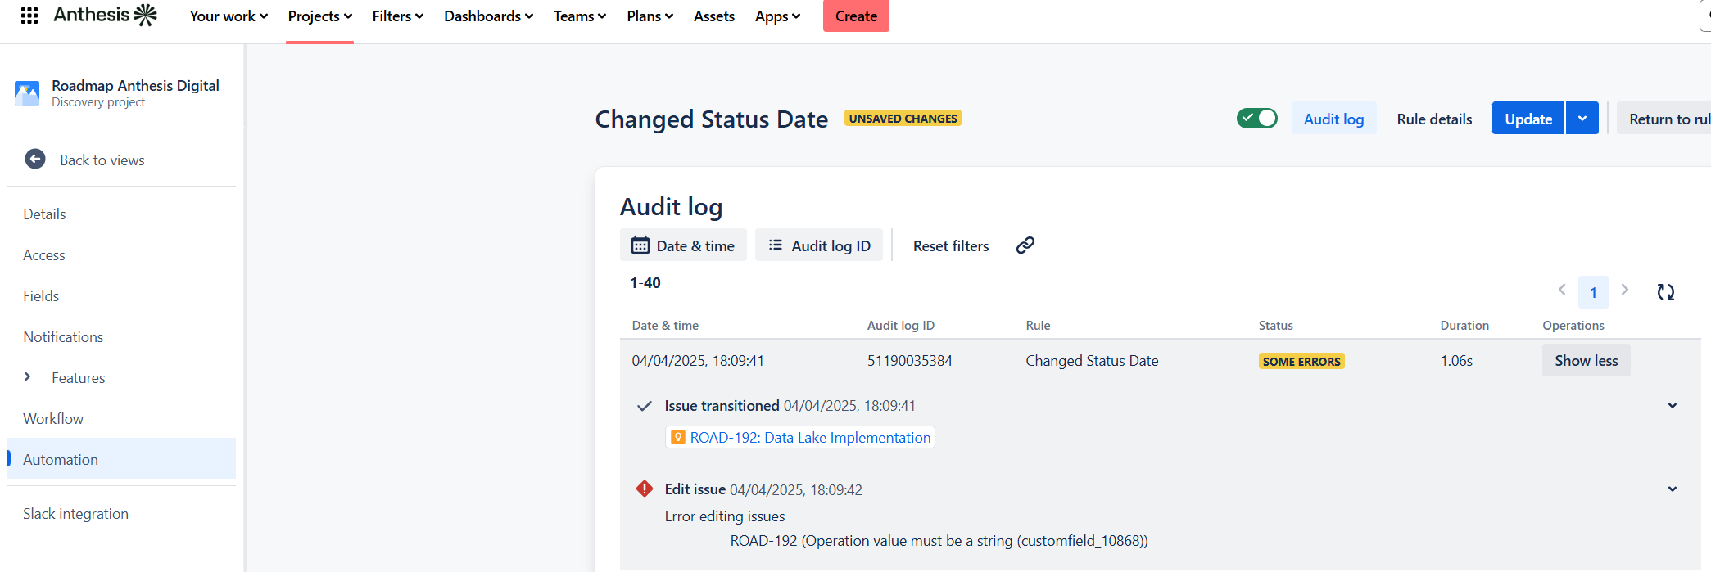Open the Your work dropdown
This screenshot has width=1711, height=572.
point(229,16)
